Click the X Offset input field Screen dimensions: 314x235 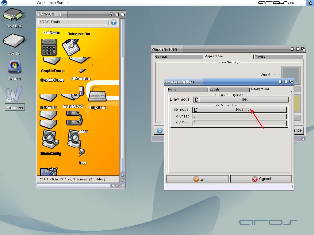(x=239, y=117)
